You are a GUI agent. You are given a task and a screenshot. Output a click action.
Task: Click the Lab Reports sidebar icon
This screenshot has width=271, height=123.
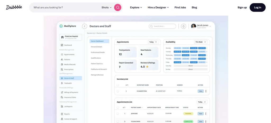tap(62, 107)
